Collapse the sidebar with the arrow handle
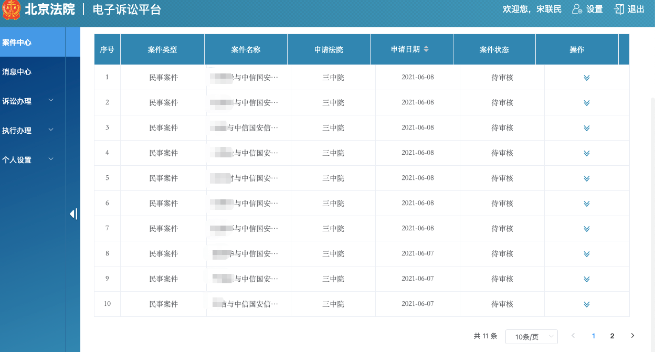The width and height of the screenshot is (655, 352). point(73,214)
